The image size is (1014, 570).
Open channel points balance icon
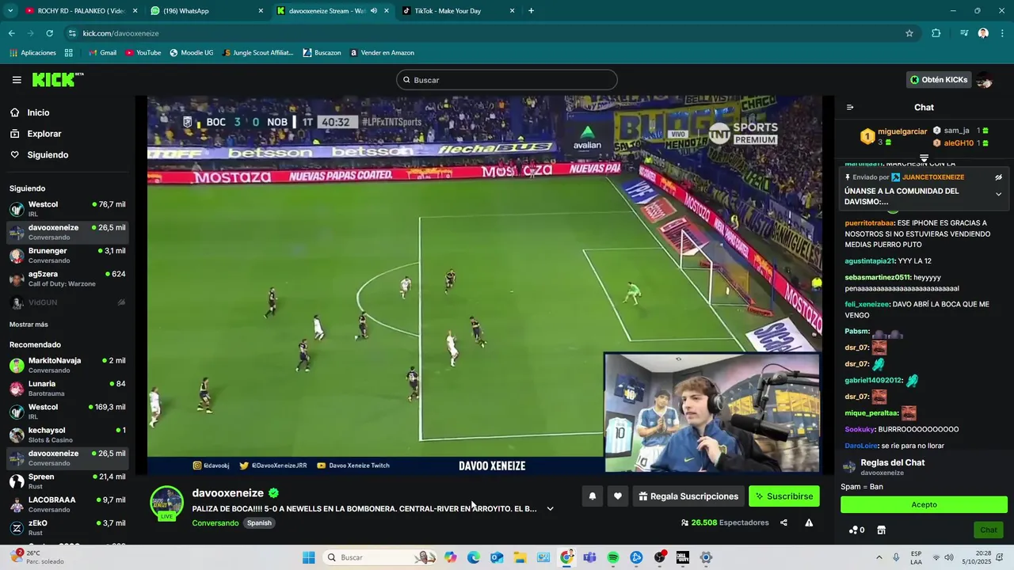tap(856, 530)
